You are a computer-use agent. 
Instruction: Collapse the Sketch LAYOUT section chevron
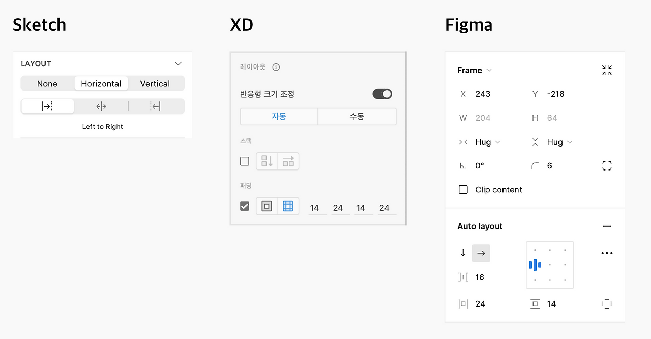(178, 64)
